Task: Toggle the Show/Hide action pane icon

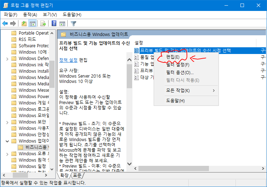Action: (x=62, y=23)
